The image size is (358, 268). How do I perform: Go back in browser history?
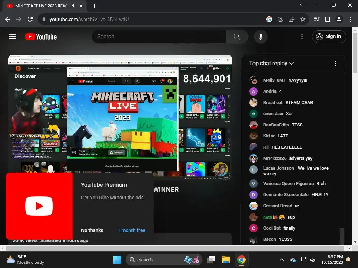[x=8, y=20]
